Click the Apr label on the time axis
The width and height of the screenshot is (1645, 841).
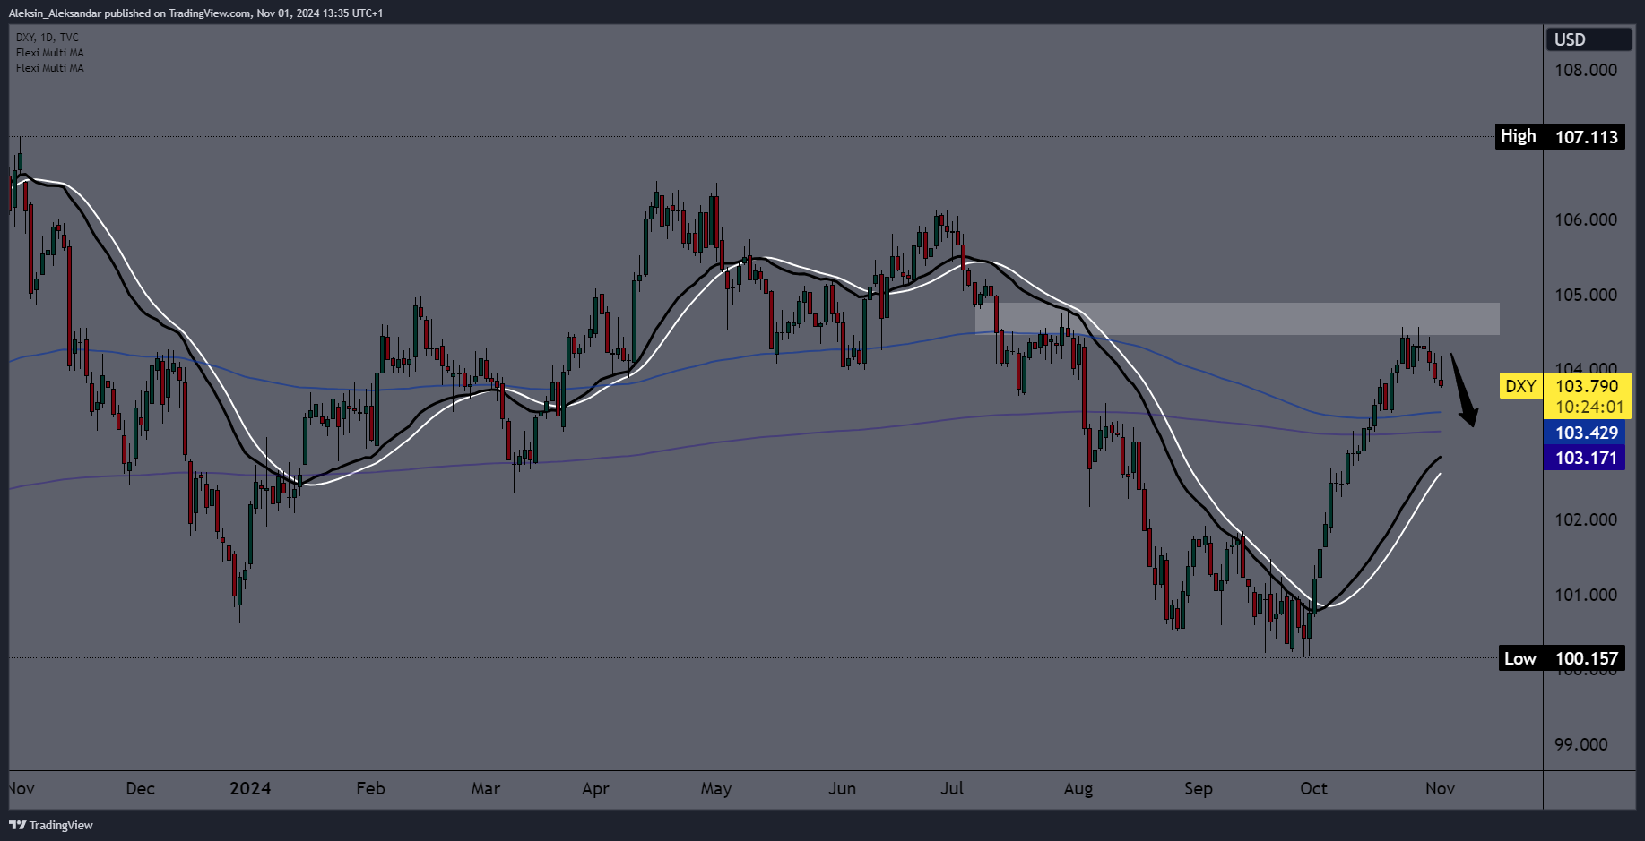tap(595, 788)
